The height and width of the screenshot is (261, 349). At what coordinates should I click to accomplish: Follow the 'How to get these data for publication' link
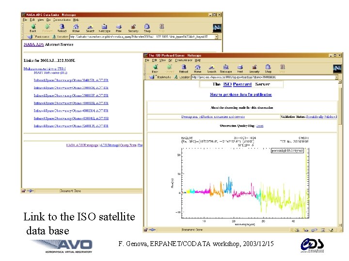pos(241,95)
